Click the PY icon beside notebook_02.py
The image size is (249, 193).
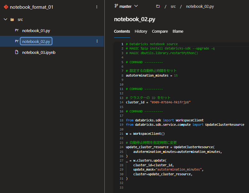click(17, 41)
